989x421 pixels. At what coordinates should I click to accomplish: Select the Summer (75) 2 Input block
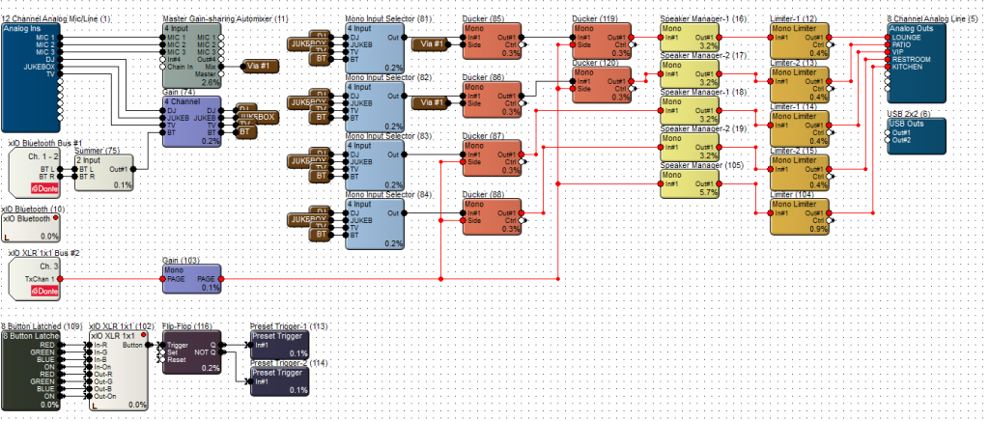click(x=105, y=172)
